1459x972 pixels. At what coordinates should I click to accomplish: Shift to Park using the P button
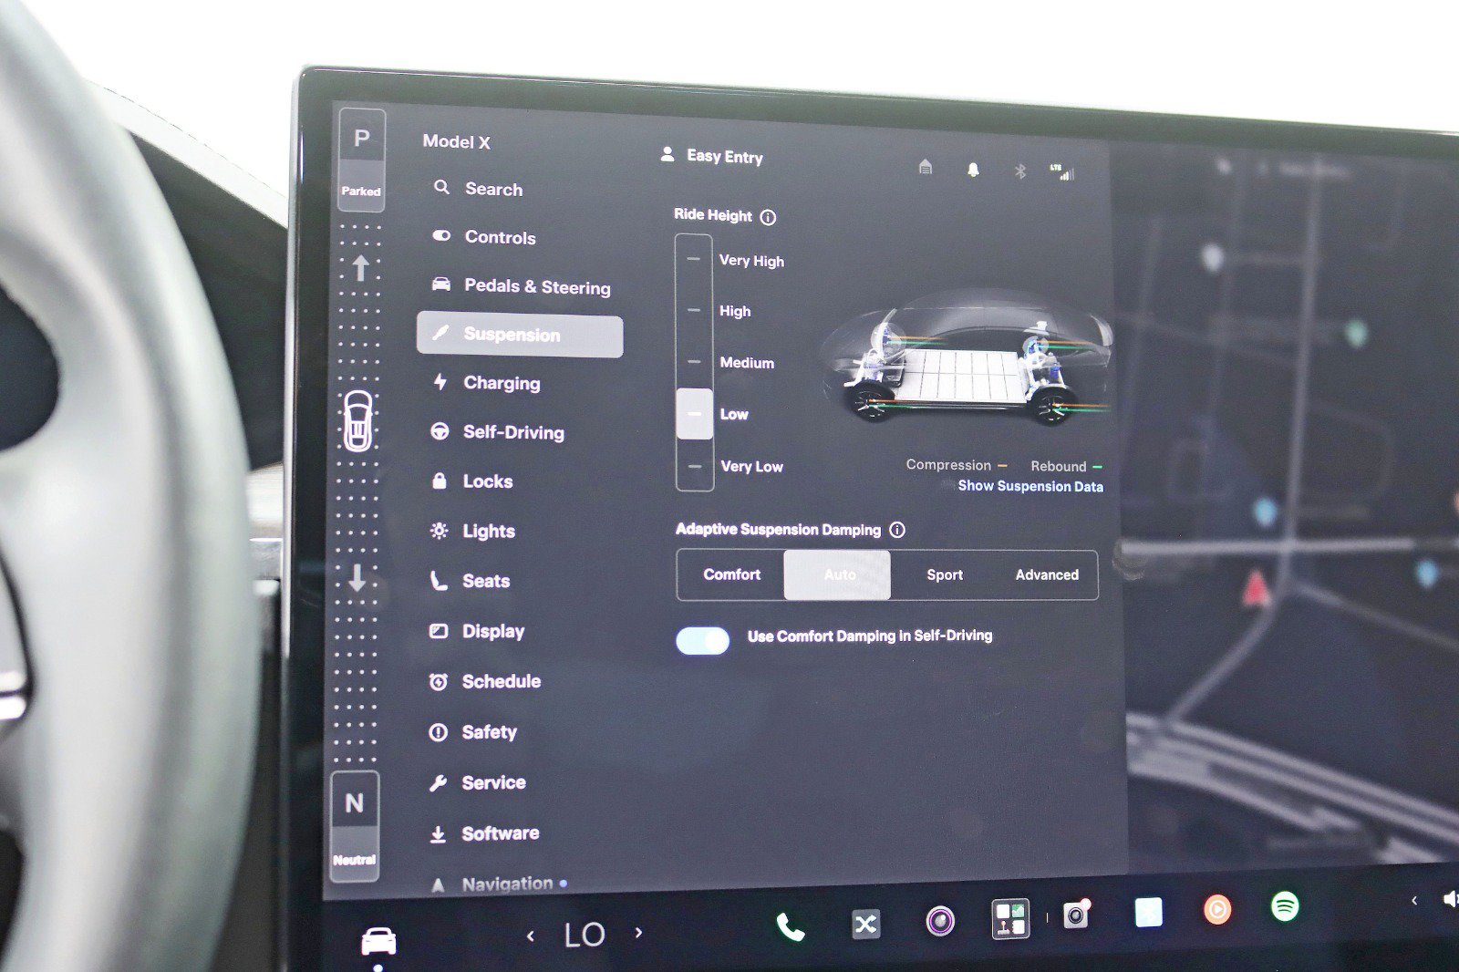[362, 160]
